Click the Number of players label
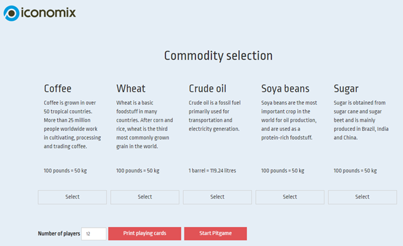The width and height of the screenshot is (403, 246). (x=59, y=234)
